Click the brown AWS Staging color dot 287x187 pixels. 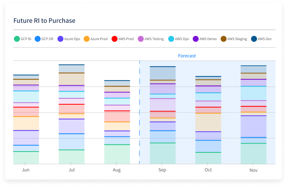[224, 39]
